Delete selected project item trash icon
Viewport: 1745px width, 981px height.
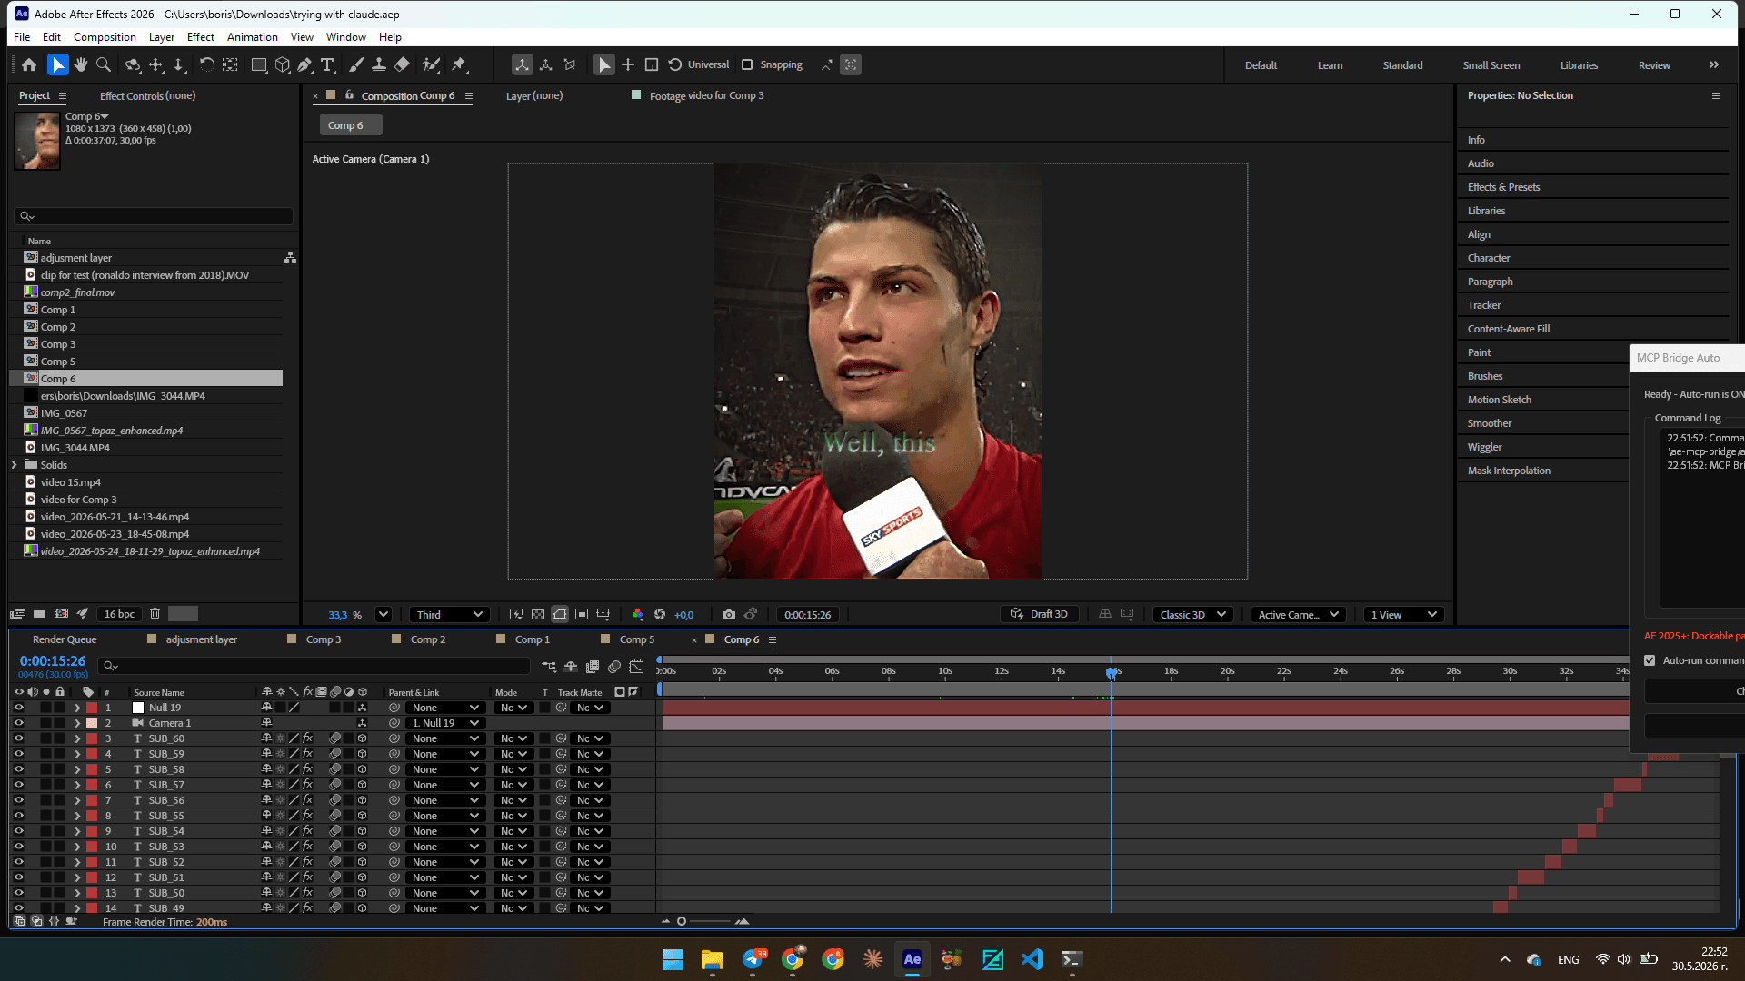(155, 614)
